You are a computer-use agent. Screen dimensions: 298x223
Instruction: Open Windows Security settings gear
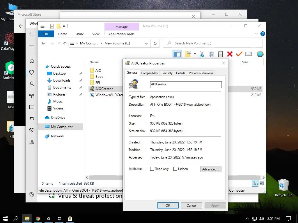[32, 194]
